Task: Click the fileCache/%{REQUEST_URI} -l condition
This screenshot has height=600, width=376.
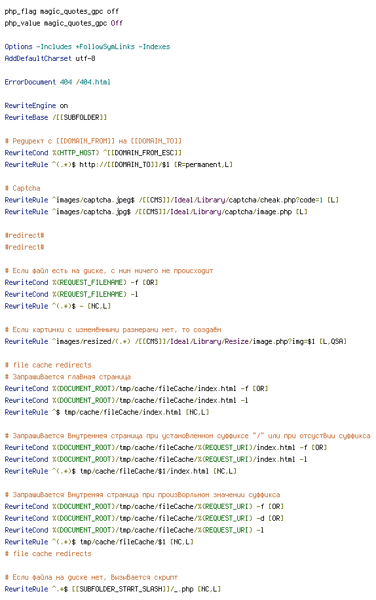Action: point(134,530)
